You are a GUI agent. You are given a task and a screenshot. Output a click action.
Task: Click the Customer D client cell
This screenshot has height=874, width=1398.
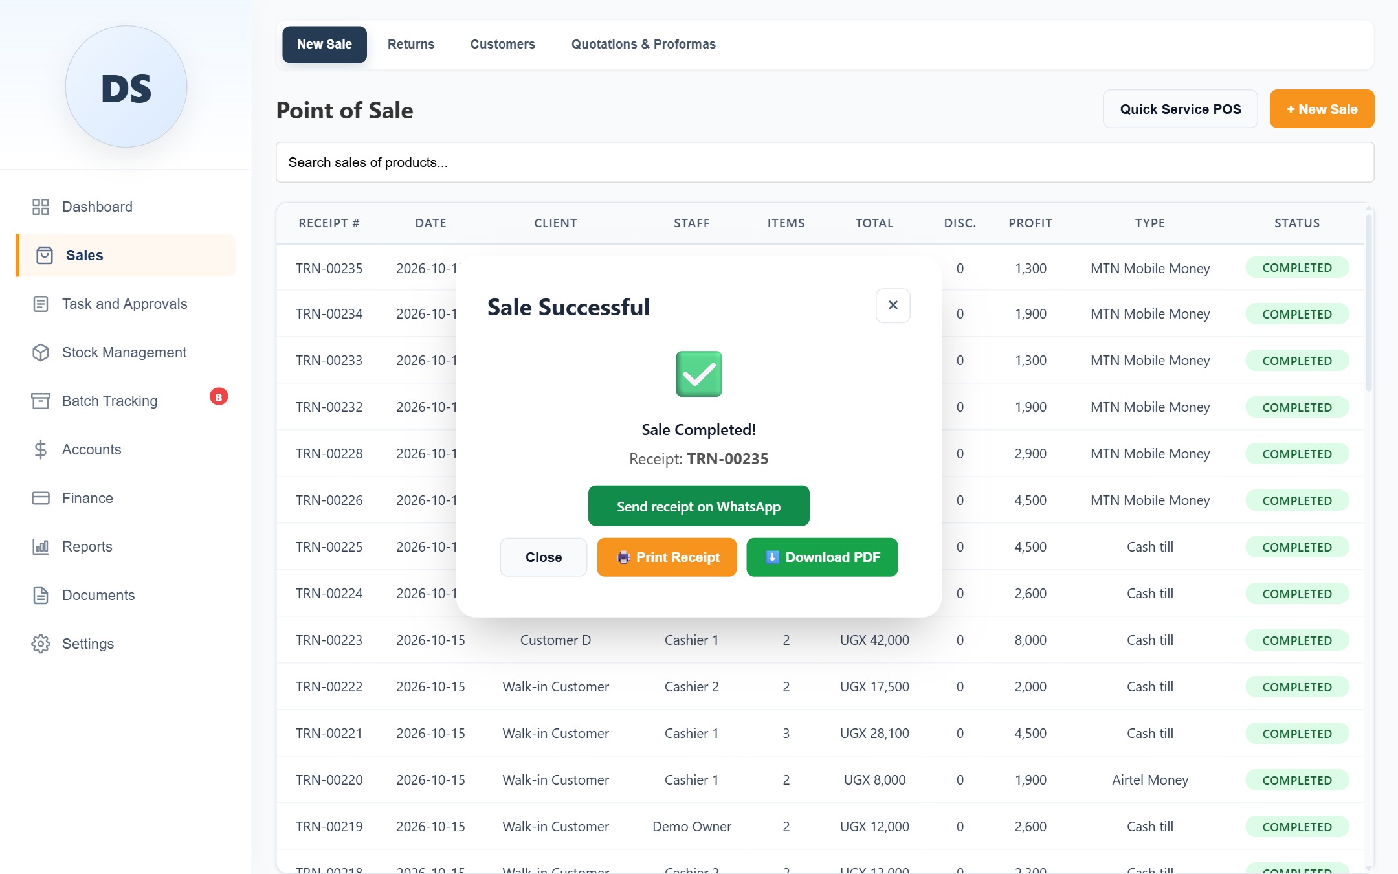555,640
